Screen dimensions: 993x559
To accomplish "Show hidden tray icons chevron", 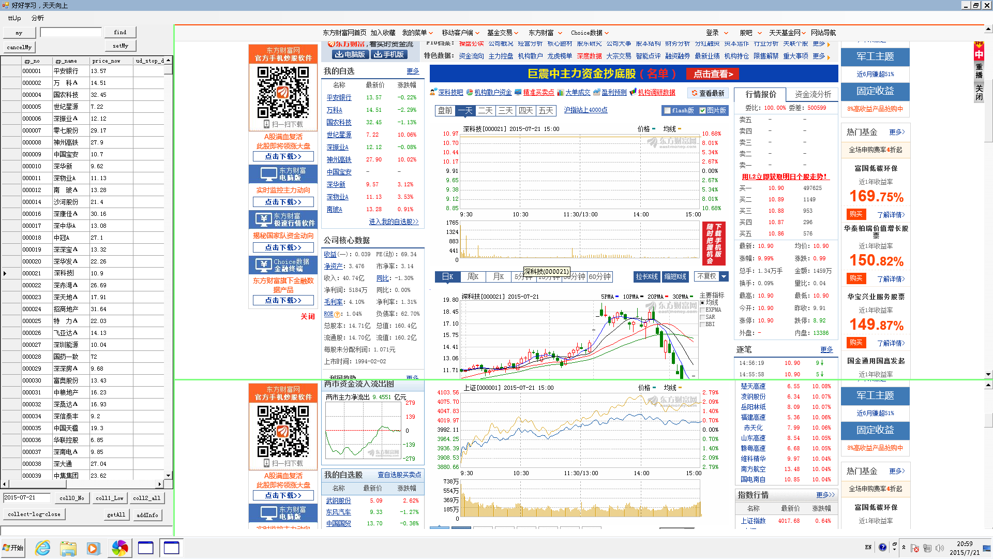I will coord(904,547).
